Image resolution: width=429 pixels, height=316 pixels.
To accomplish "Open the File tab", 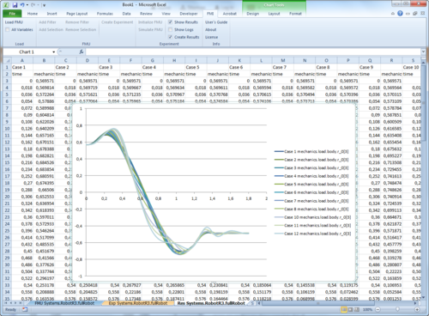I will click(12, 14).
